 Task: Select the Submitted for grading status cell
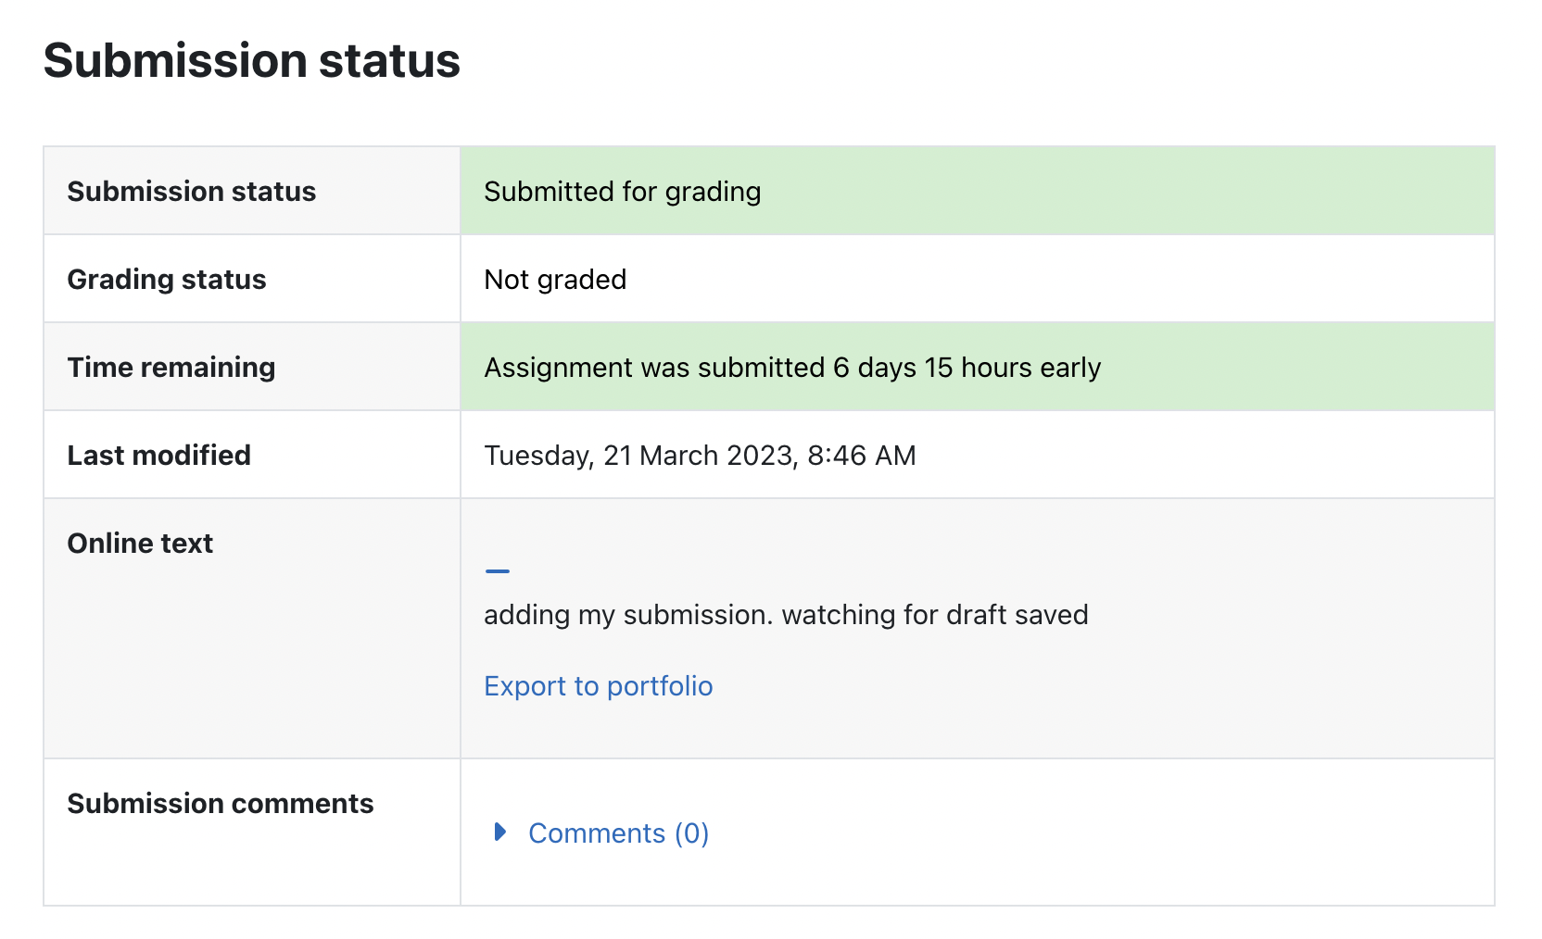(978, 191)
